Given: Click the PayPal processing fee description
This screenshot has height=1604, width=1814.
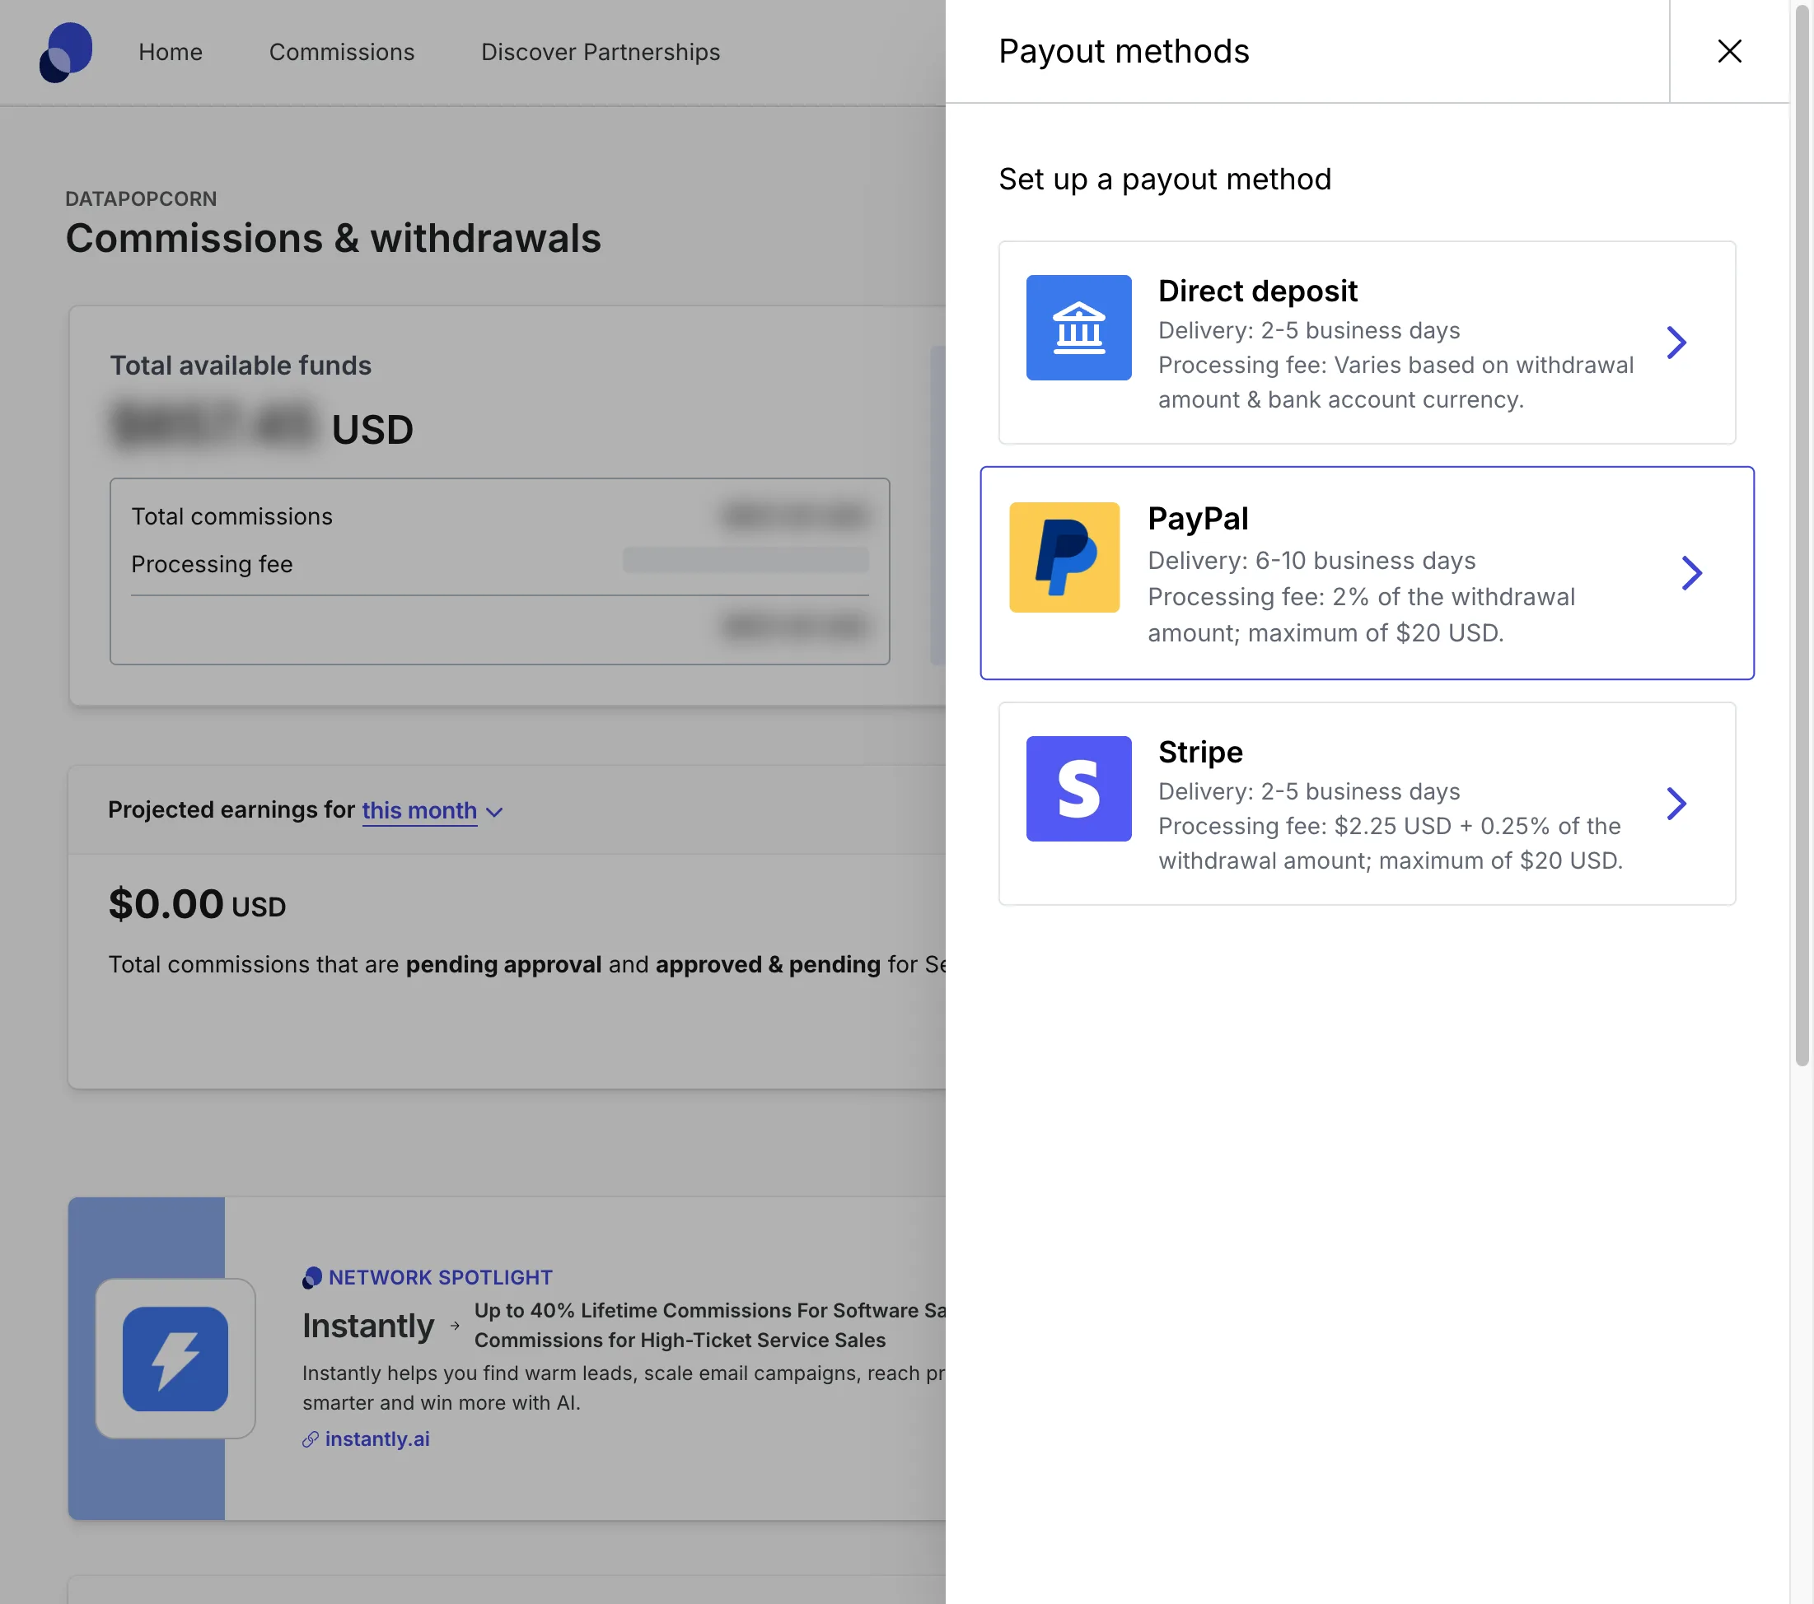Looking at the screenshot, I should (1362, 615).
